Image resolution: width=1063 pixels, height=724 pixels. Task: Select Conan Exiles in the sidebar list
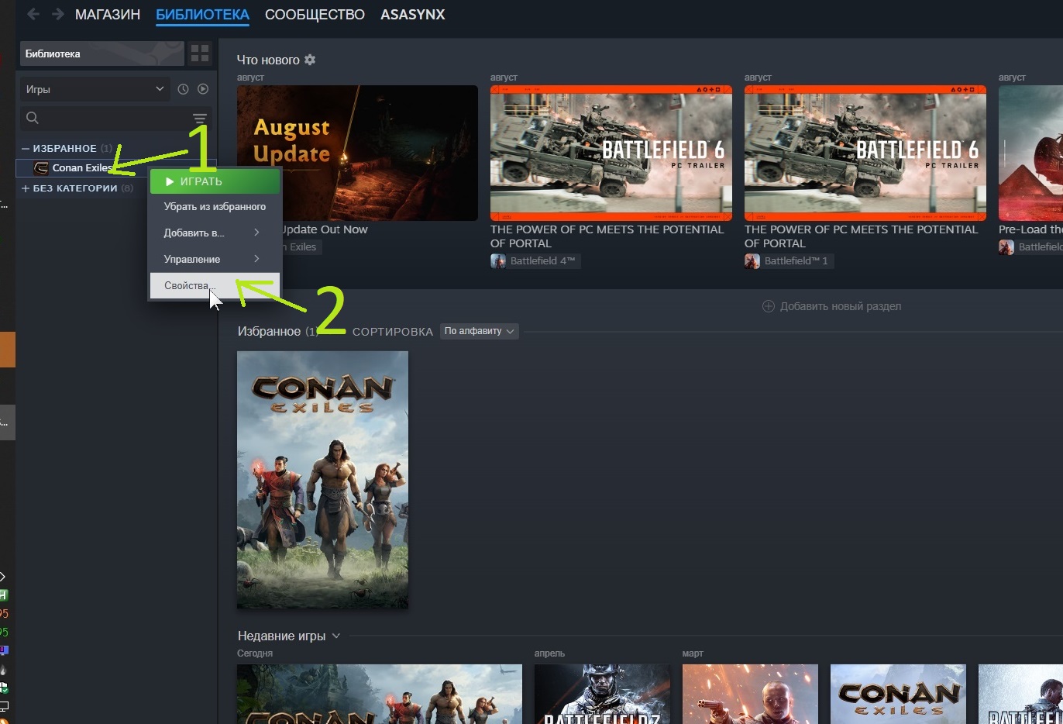(81, 167)
